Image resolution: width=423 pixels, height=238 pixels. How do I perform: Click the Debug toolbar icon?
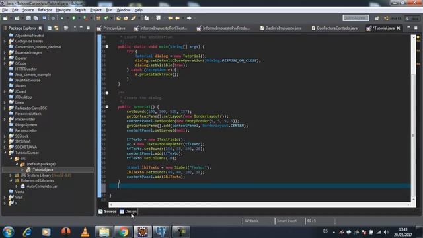click(61, 18)
